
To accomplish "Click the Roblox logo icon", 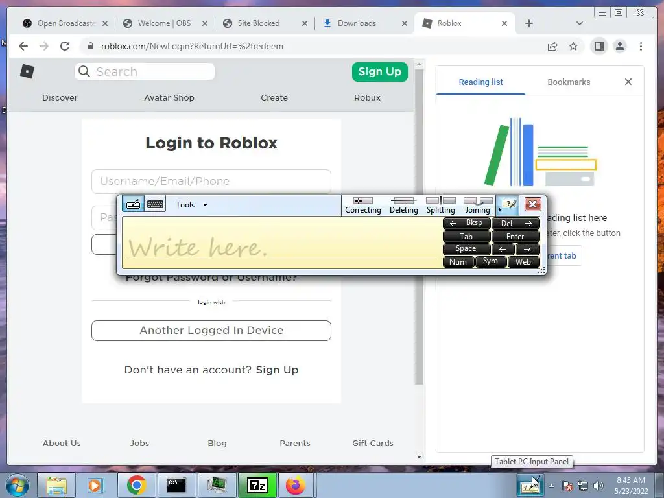I will (27, 71).
